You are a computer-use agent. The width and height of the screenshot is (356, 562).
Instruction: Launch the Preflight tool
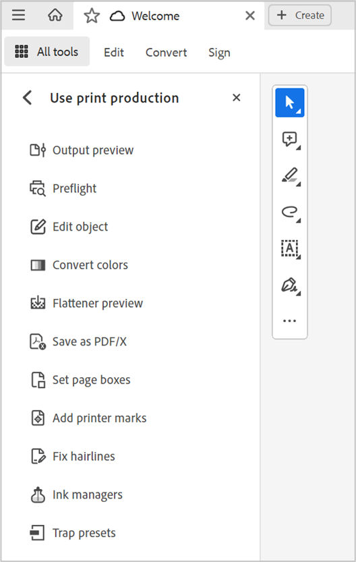[74, 189]
